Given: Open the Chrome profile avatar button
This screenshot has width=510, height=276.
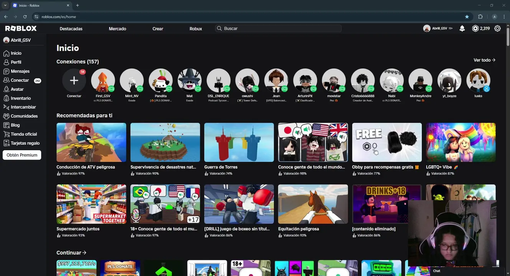Looking at the screenshot, I should click(x=494, y=16).
